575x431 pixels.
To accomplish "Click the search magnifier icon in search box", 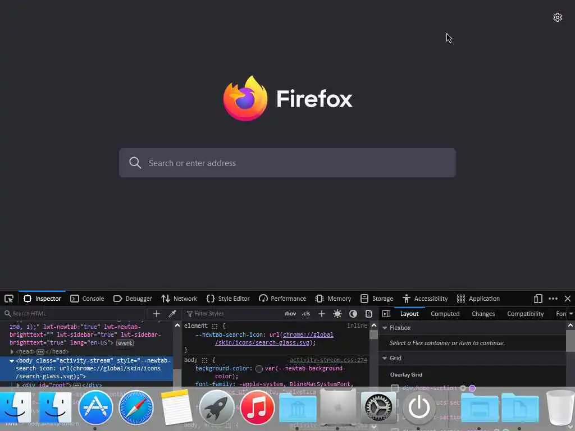I will tap(135, 163).
